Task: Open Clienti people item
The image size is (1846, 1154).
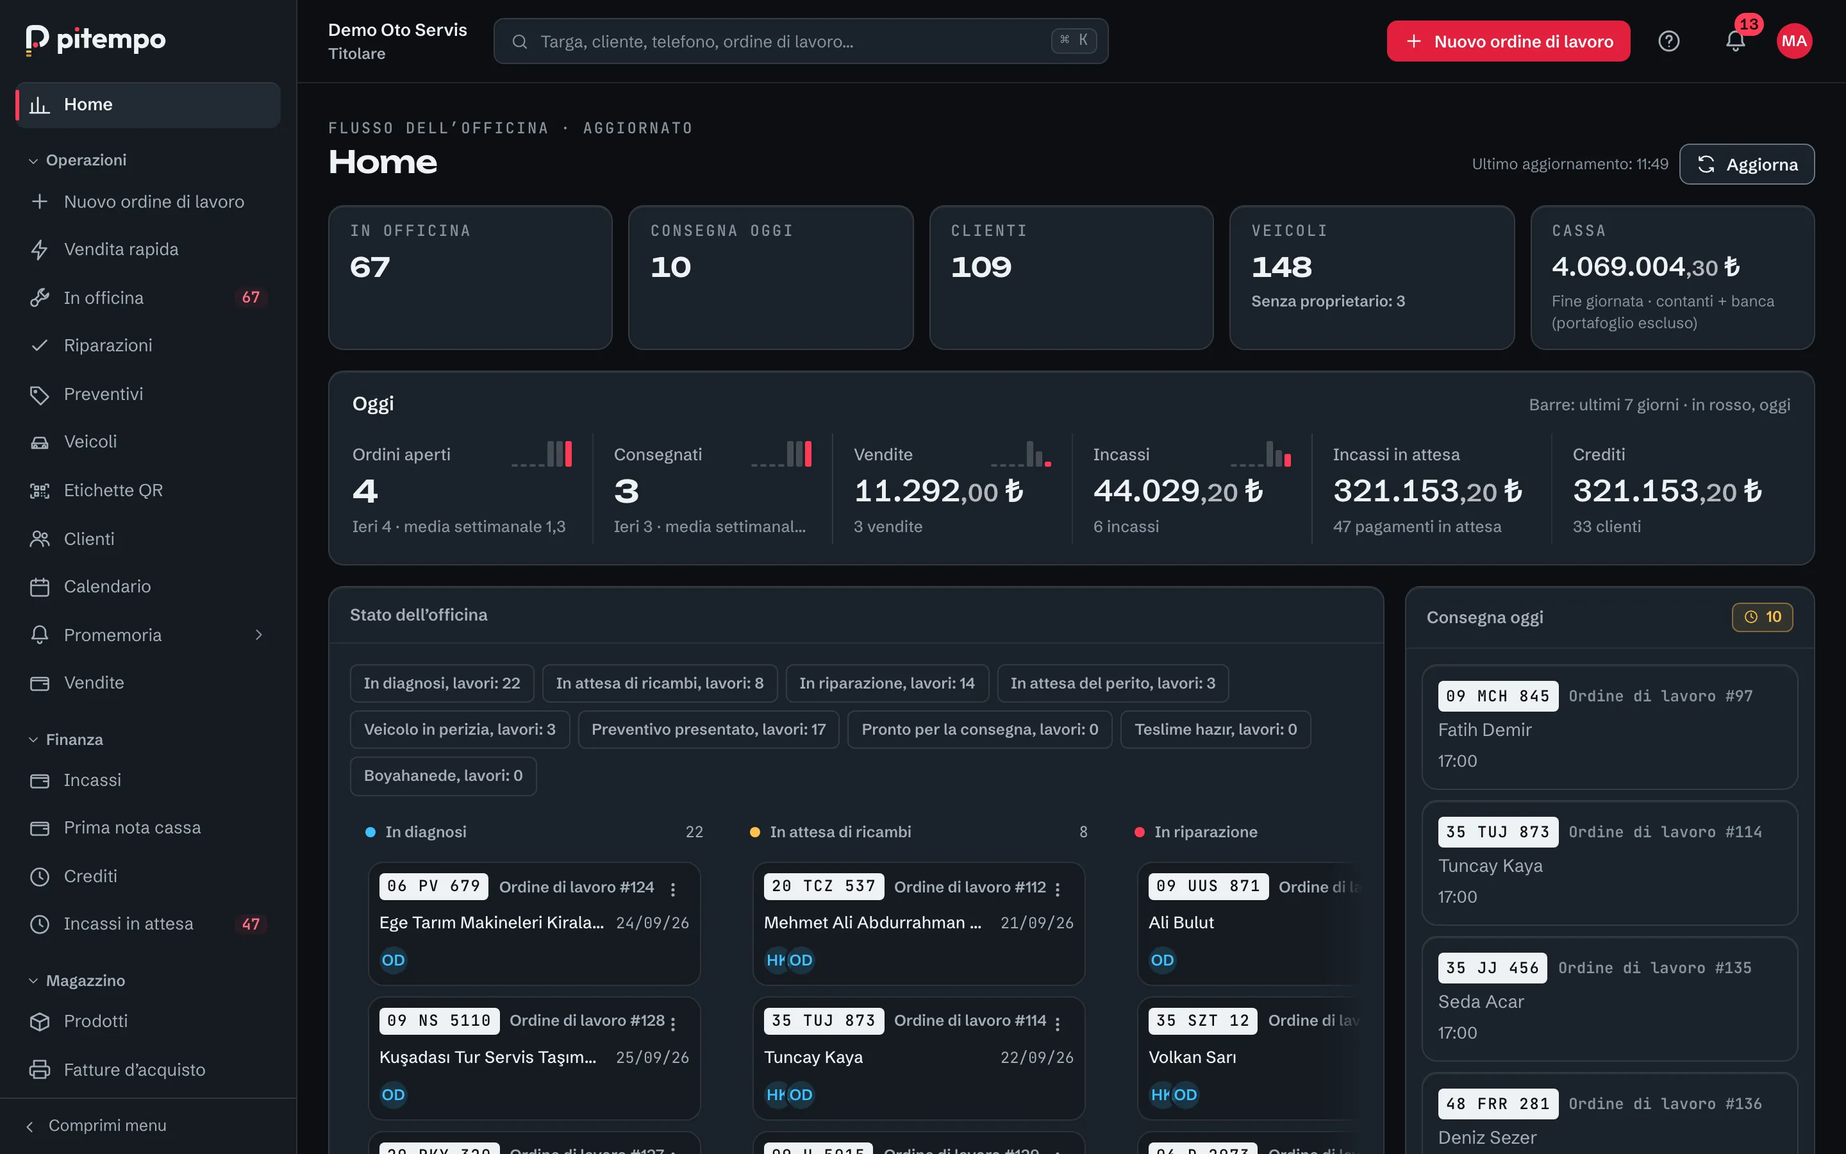Action: [x=148, y=539]
